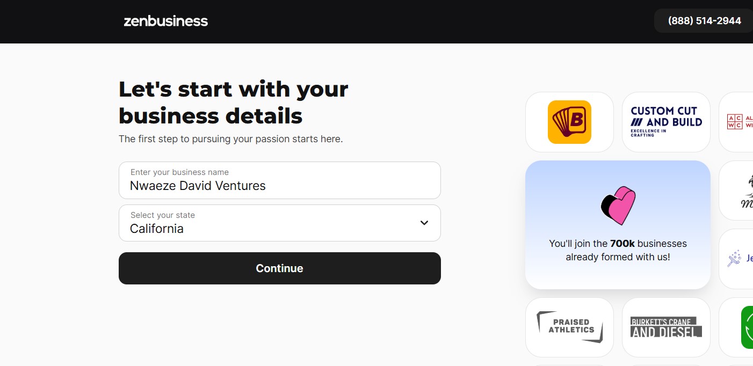The height and width of the screenshot is (366, 753).
Task: Click the zenbusiness logo
Action: point(166,21)
